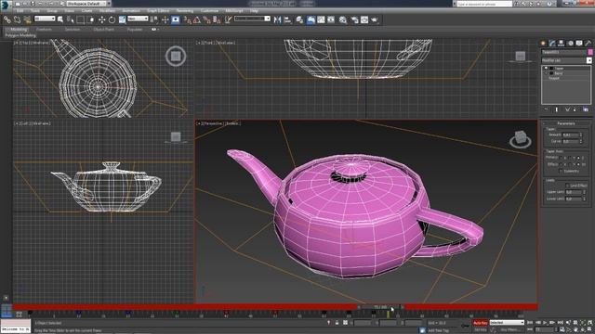Click the Unlink Selection icon
The image size is (595, 334).
coord(17,19)
